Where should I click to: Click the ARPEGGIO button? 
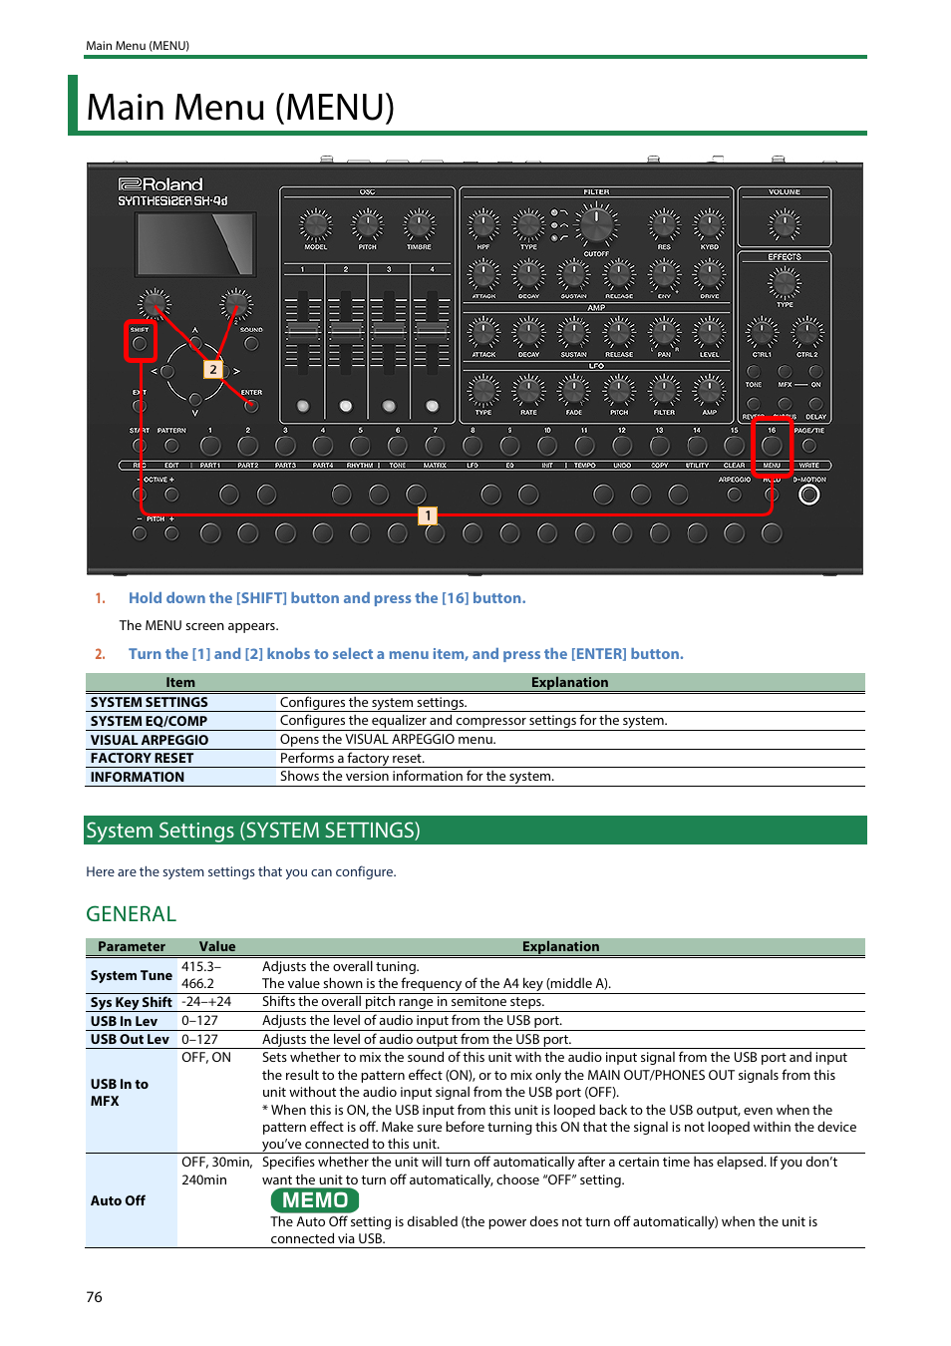click(x=735, y=495)
